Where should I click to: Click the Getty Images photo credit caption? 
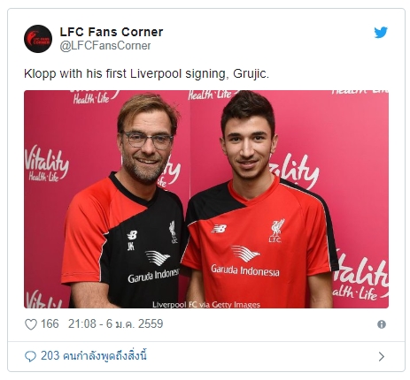tap(206, 304)
